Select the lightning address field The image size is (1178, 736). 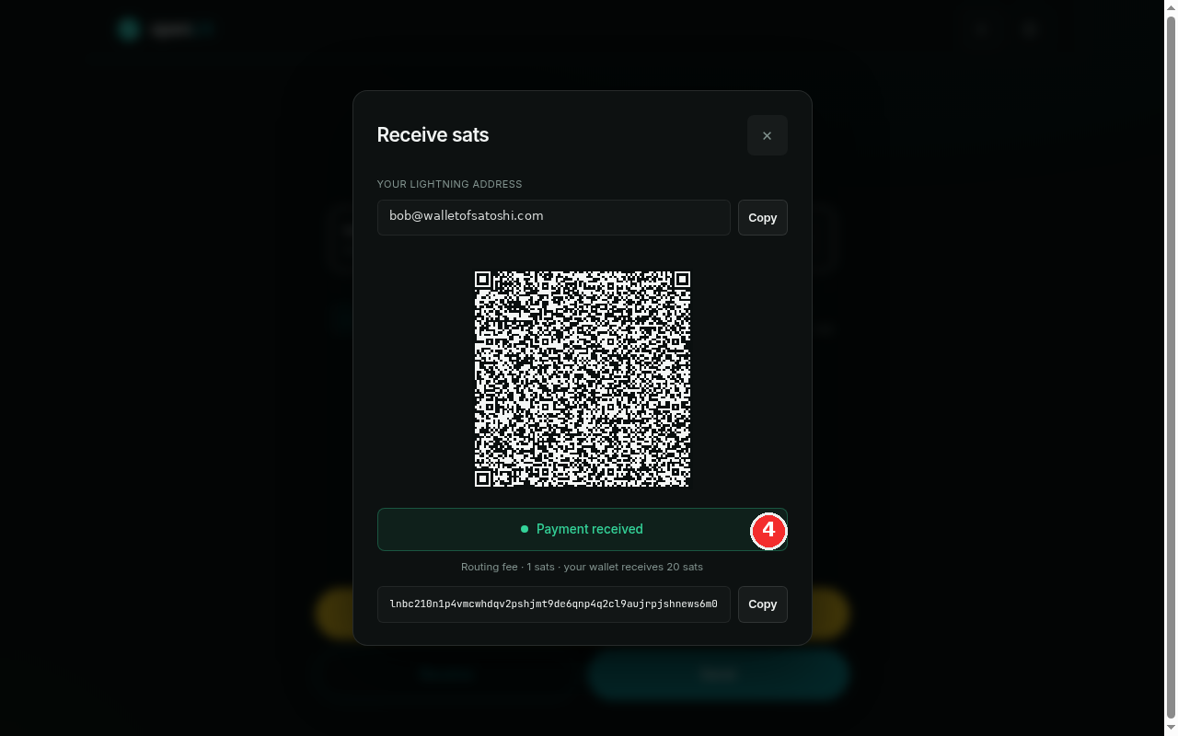(x=554, y=218)
